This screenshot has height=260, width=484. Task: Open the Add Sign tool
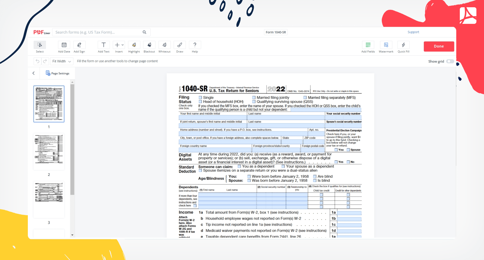(79, 45)
